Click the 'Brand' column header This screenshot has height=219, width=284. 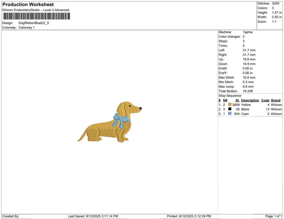pos(276,100)
